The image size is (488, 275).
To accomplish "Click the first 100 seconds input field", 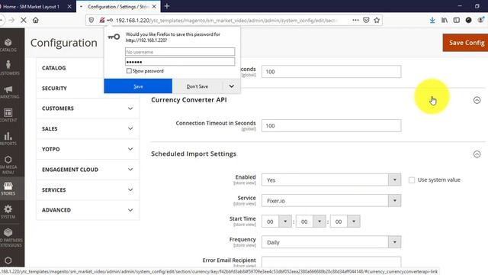I will [331, 72].
